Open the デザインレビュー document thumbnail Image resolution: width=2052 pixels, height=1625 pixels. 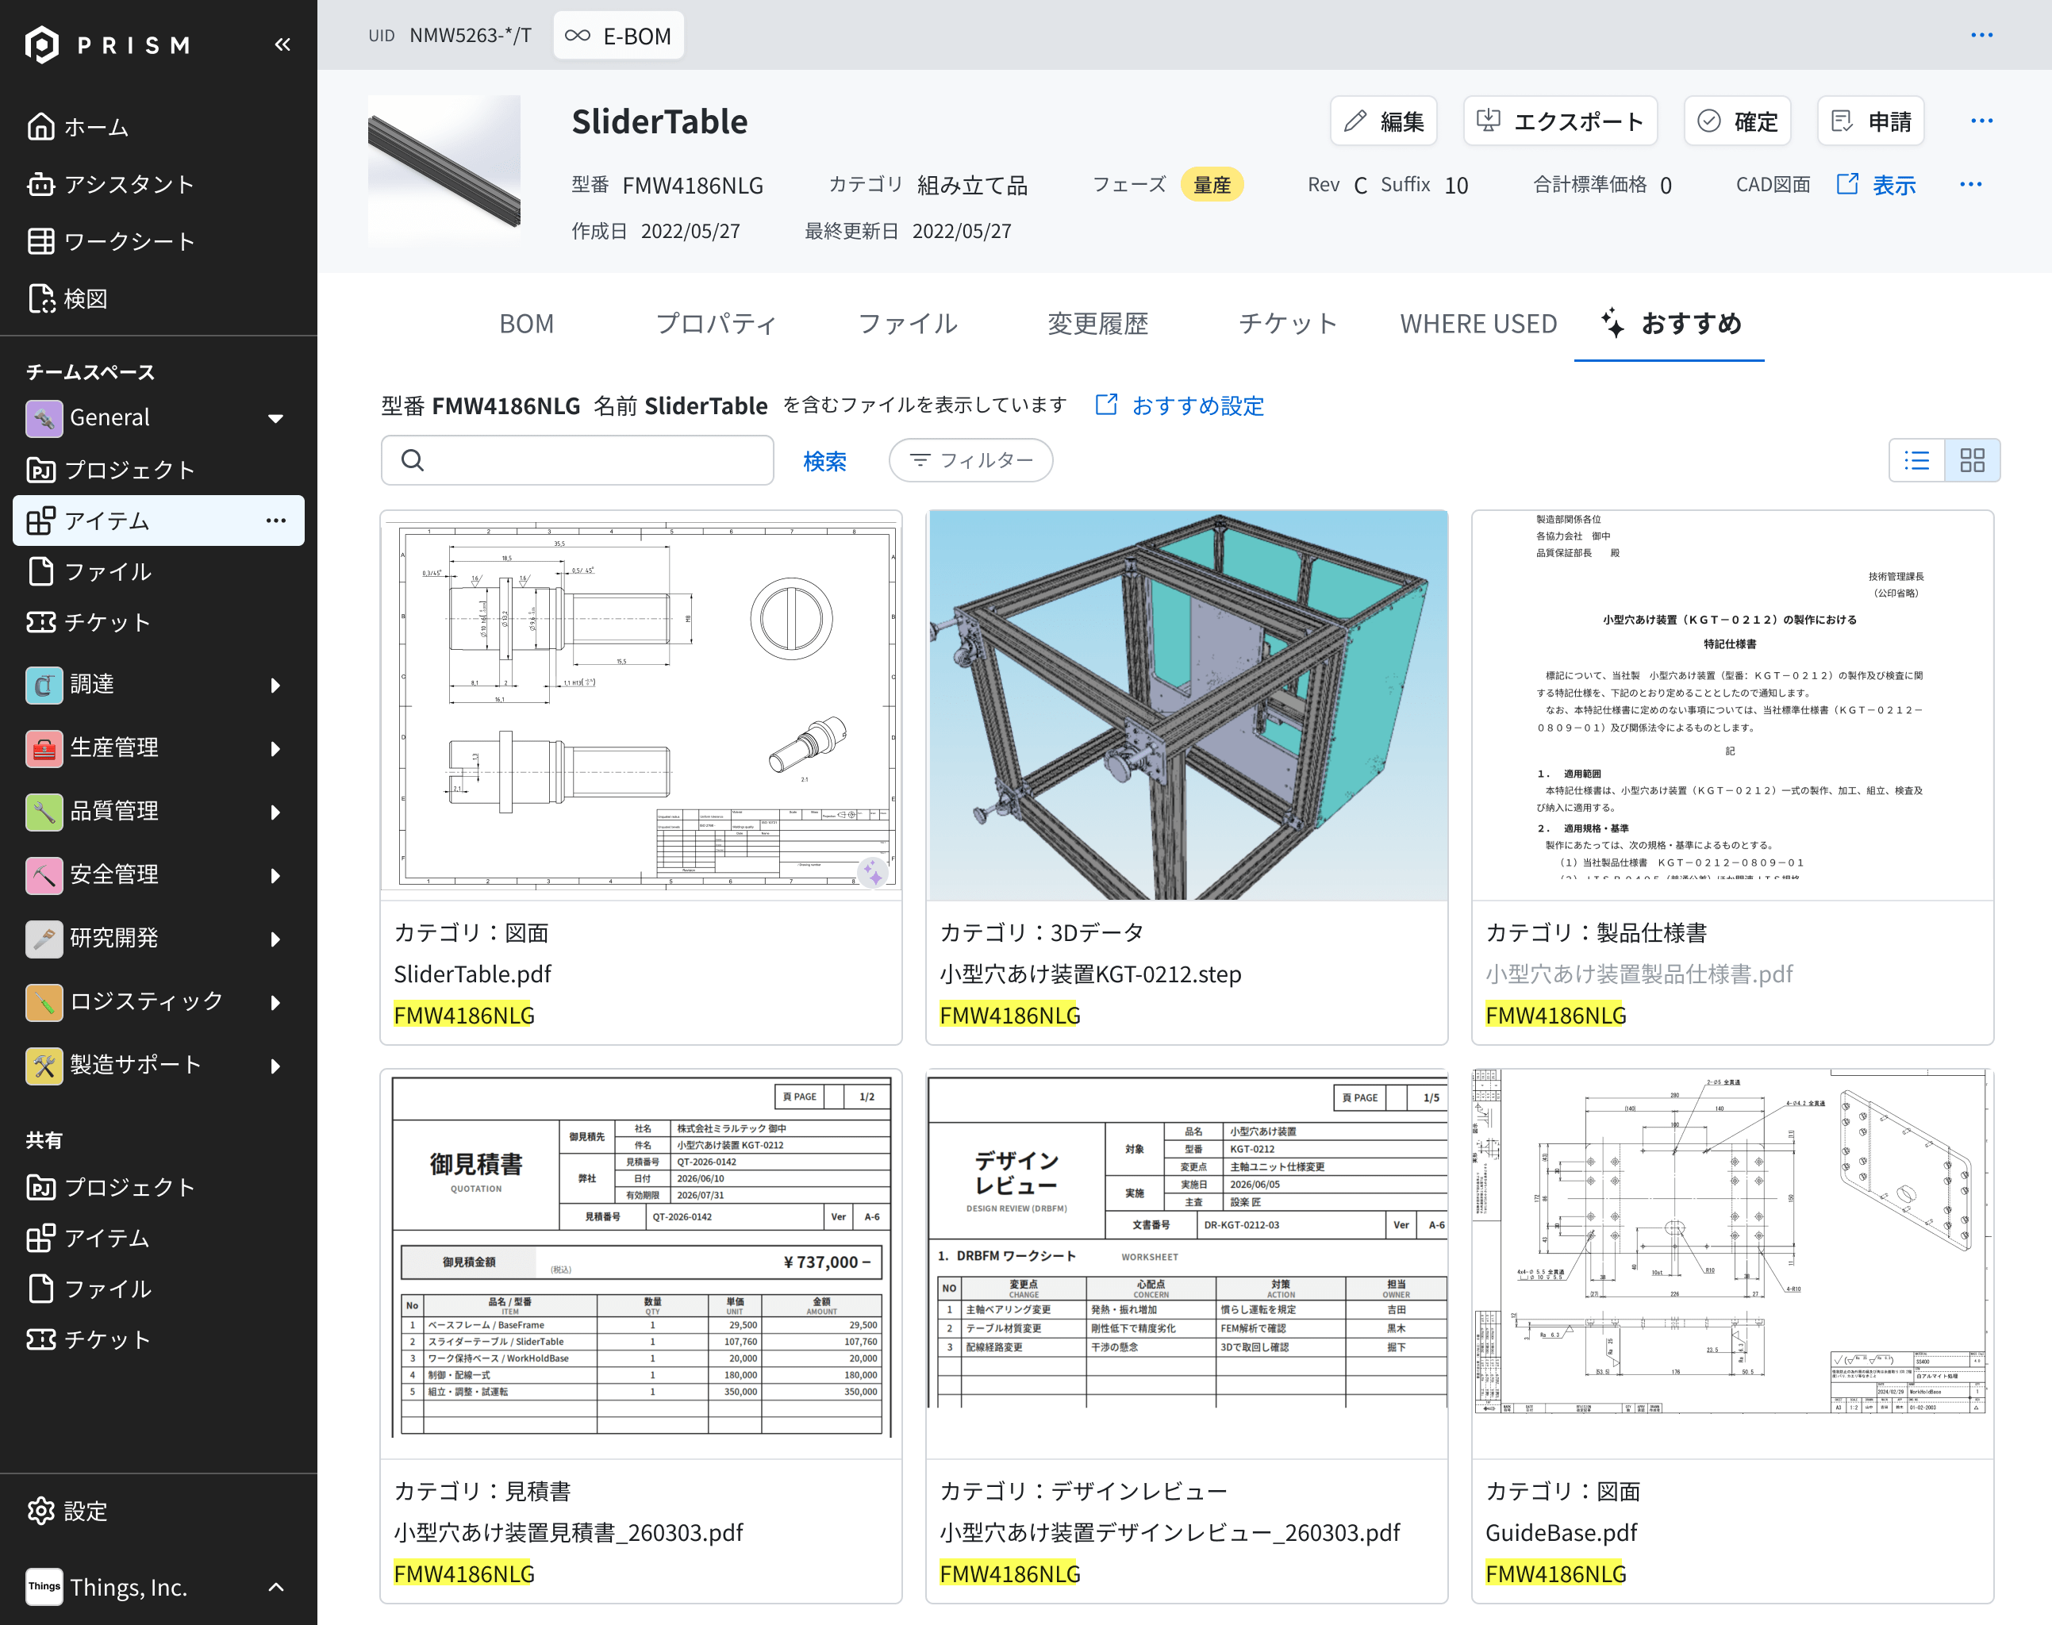point(1187,1263)
